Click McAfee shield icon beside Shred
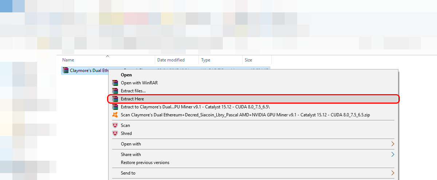The width and height of the screenshot is (437, 180). [115, 133]
